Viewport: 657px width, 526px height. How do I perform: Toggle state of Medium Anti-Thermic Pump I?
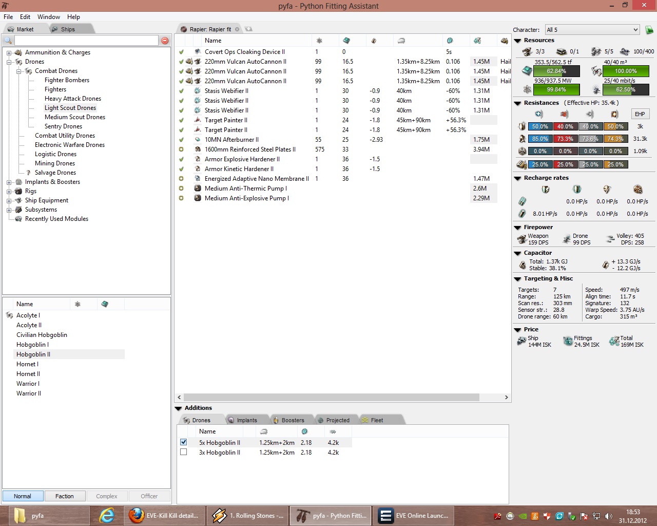pos(181,189)
